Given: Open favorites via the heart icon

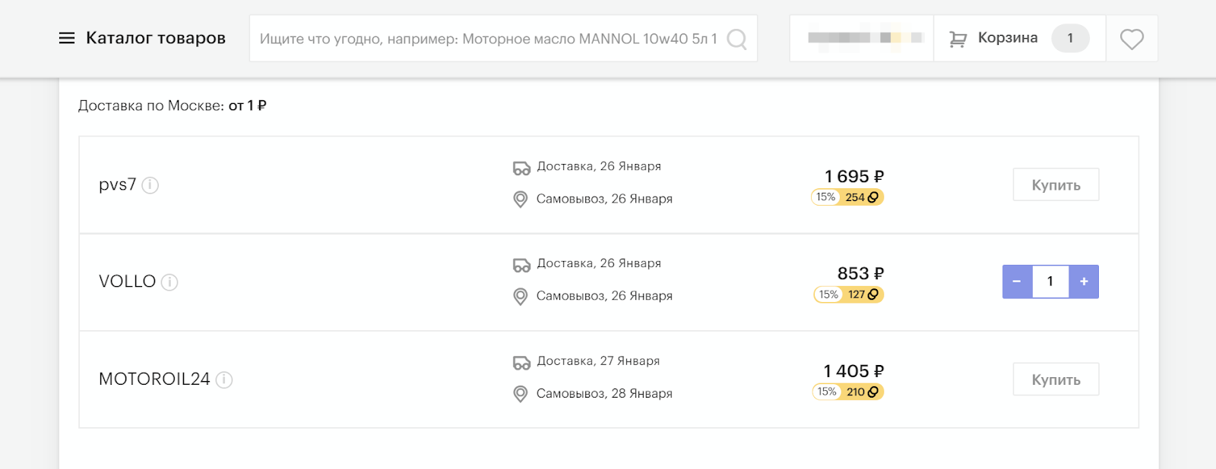Looking at the screenshot, I should click(1132, 39).
